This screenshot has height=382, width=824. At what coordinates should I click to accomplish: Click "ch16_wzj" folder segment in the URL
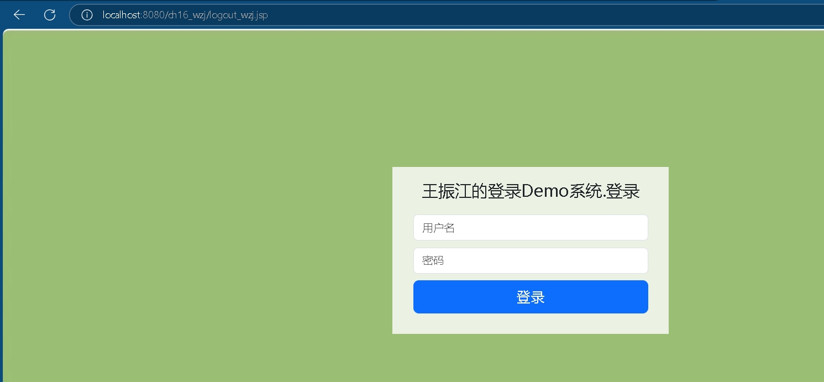185,15
